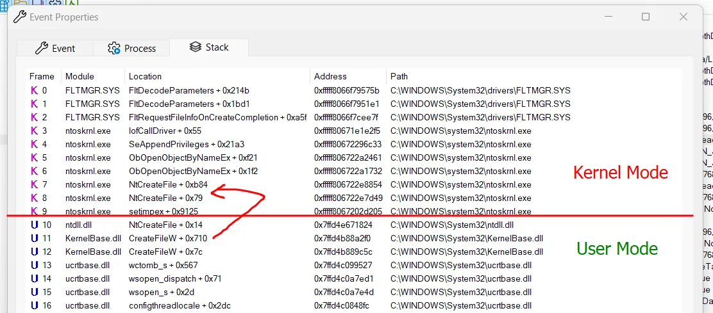Click the U icon of frame 10
Image resolution: width=713 pixels, height=313 pixels.
coord(35,225)
